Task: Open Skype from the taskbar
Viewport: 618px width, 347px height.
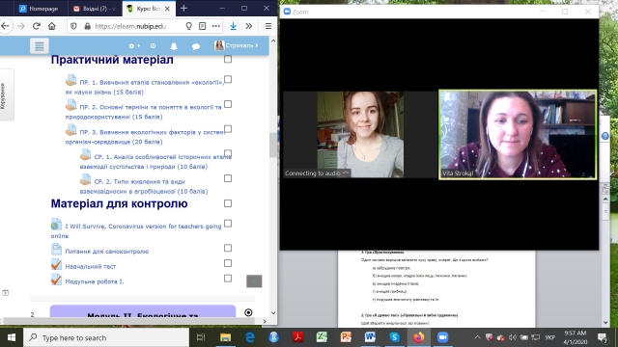Action: pyautogui.click(x=394, y=337)
